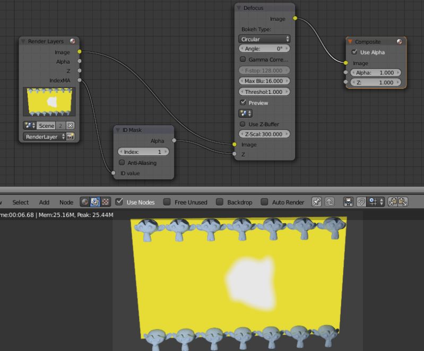
Task: Click the ID Mask Index field
Action: pos(143,152)
